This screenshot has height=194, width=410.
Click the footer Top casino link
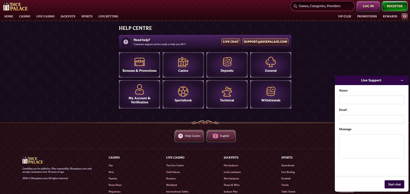[111, 165]
